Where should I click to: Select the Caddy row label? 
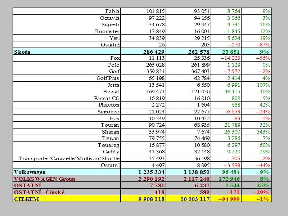111,152
